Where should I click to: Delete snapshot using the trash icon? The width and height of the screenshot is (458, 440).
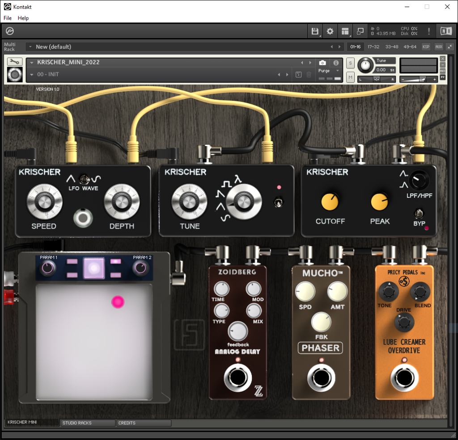(x=309, y=75)
